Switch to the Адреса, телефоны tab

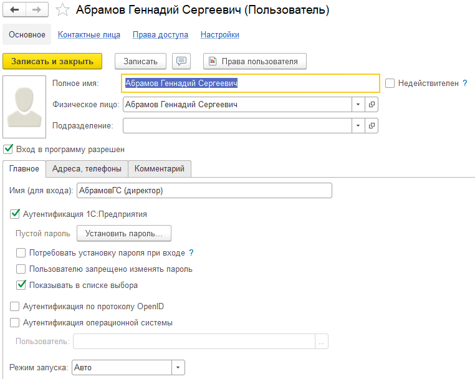click(x=87, y=169)
